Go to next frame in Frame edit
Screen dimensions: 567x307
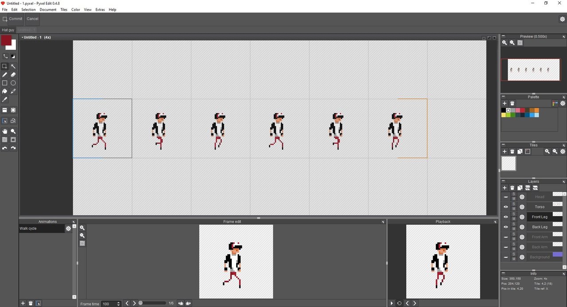pyautogui.click(x=134, y=303)
